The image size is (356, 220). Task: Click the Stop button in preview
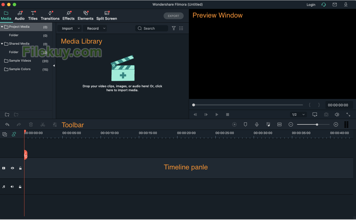point(227,115)
